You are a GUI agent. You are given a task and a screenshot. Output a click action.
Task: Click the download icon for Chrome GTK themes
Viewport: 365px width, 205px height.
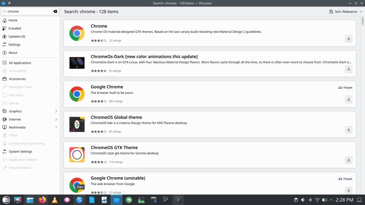[x=349, y=39]
